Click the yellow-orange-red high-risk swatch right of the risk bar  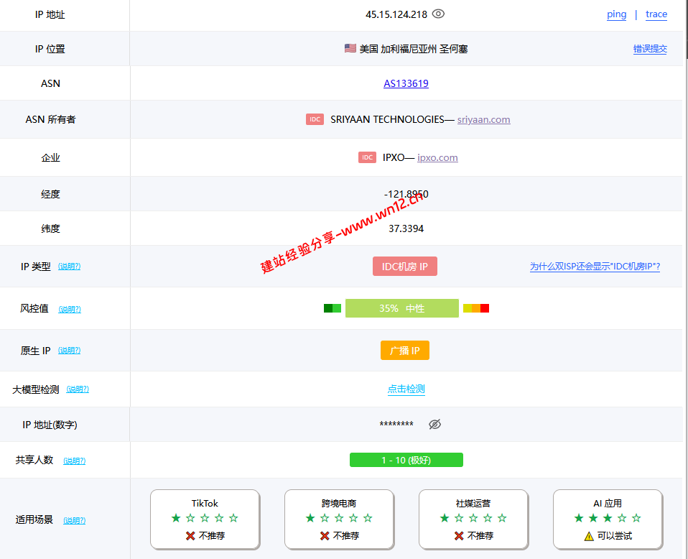click(x=476, y=308)
